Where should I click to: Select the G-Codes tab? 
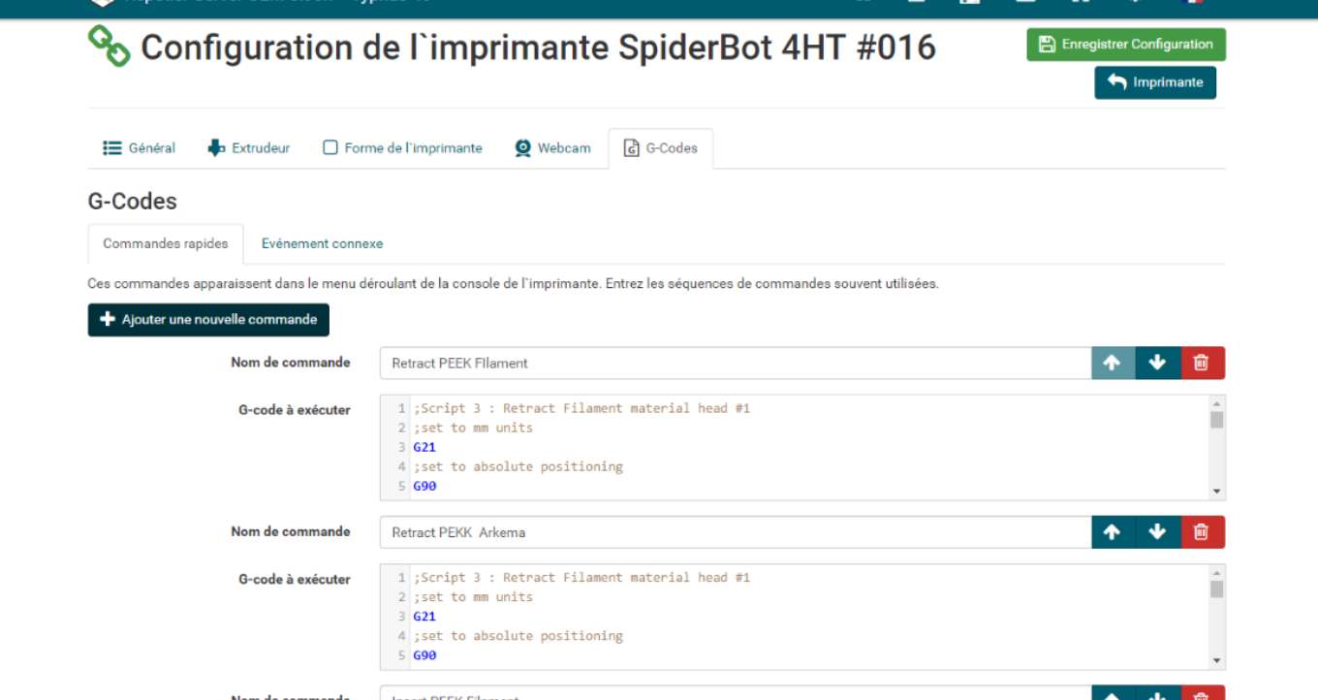[x=661, y=148]
